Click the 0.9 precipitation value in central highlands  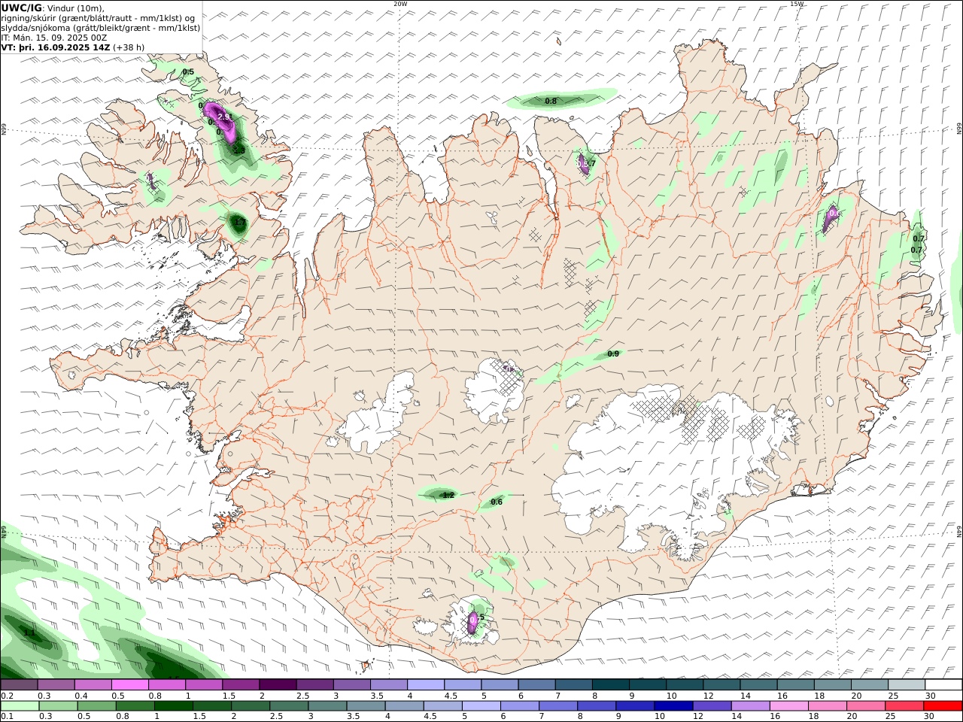(x=613, y=354)
